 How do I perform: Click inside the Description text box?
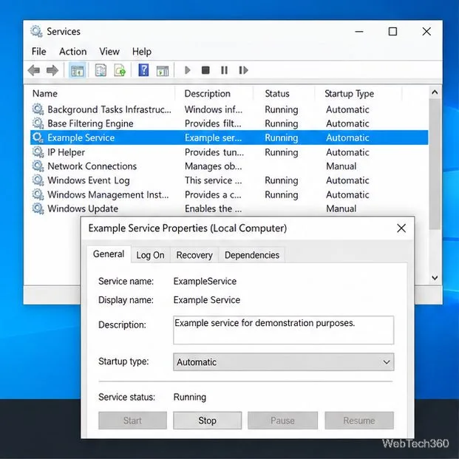tap(283, 330)
